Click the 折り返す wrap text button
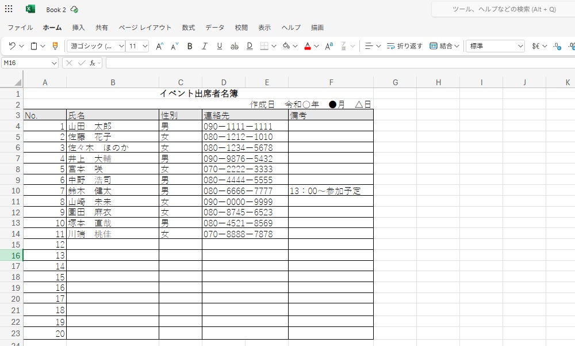The image size is (575, 346). (x=404, y=46)
